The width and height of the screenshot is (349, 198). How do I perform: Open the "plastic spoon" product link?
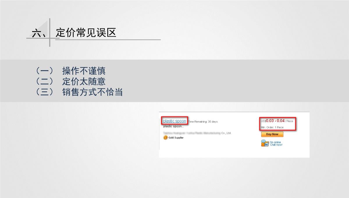(x=174, y=121)
